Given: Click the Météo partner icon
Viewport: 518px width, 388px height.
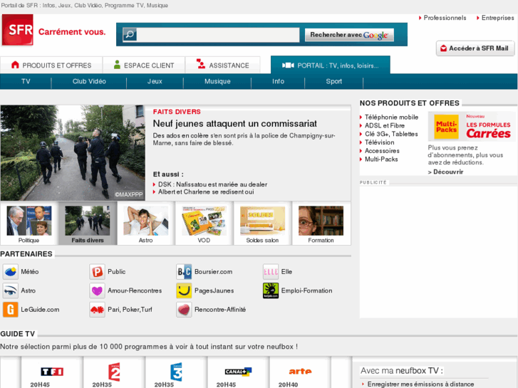Looking at the screenshot, I should [10, 272].
